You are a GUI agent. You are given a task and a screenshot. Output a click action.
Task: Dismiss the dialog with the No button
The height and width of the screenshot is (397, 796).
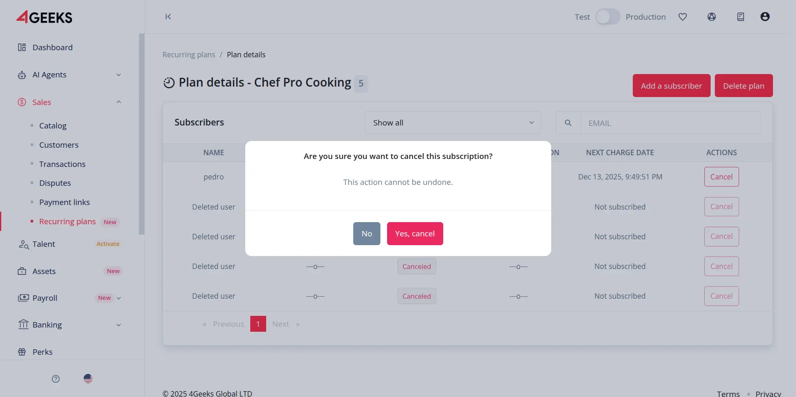pos(366,233)
